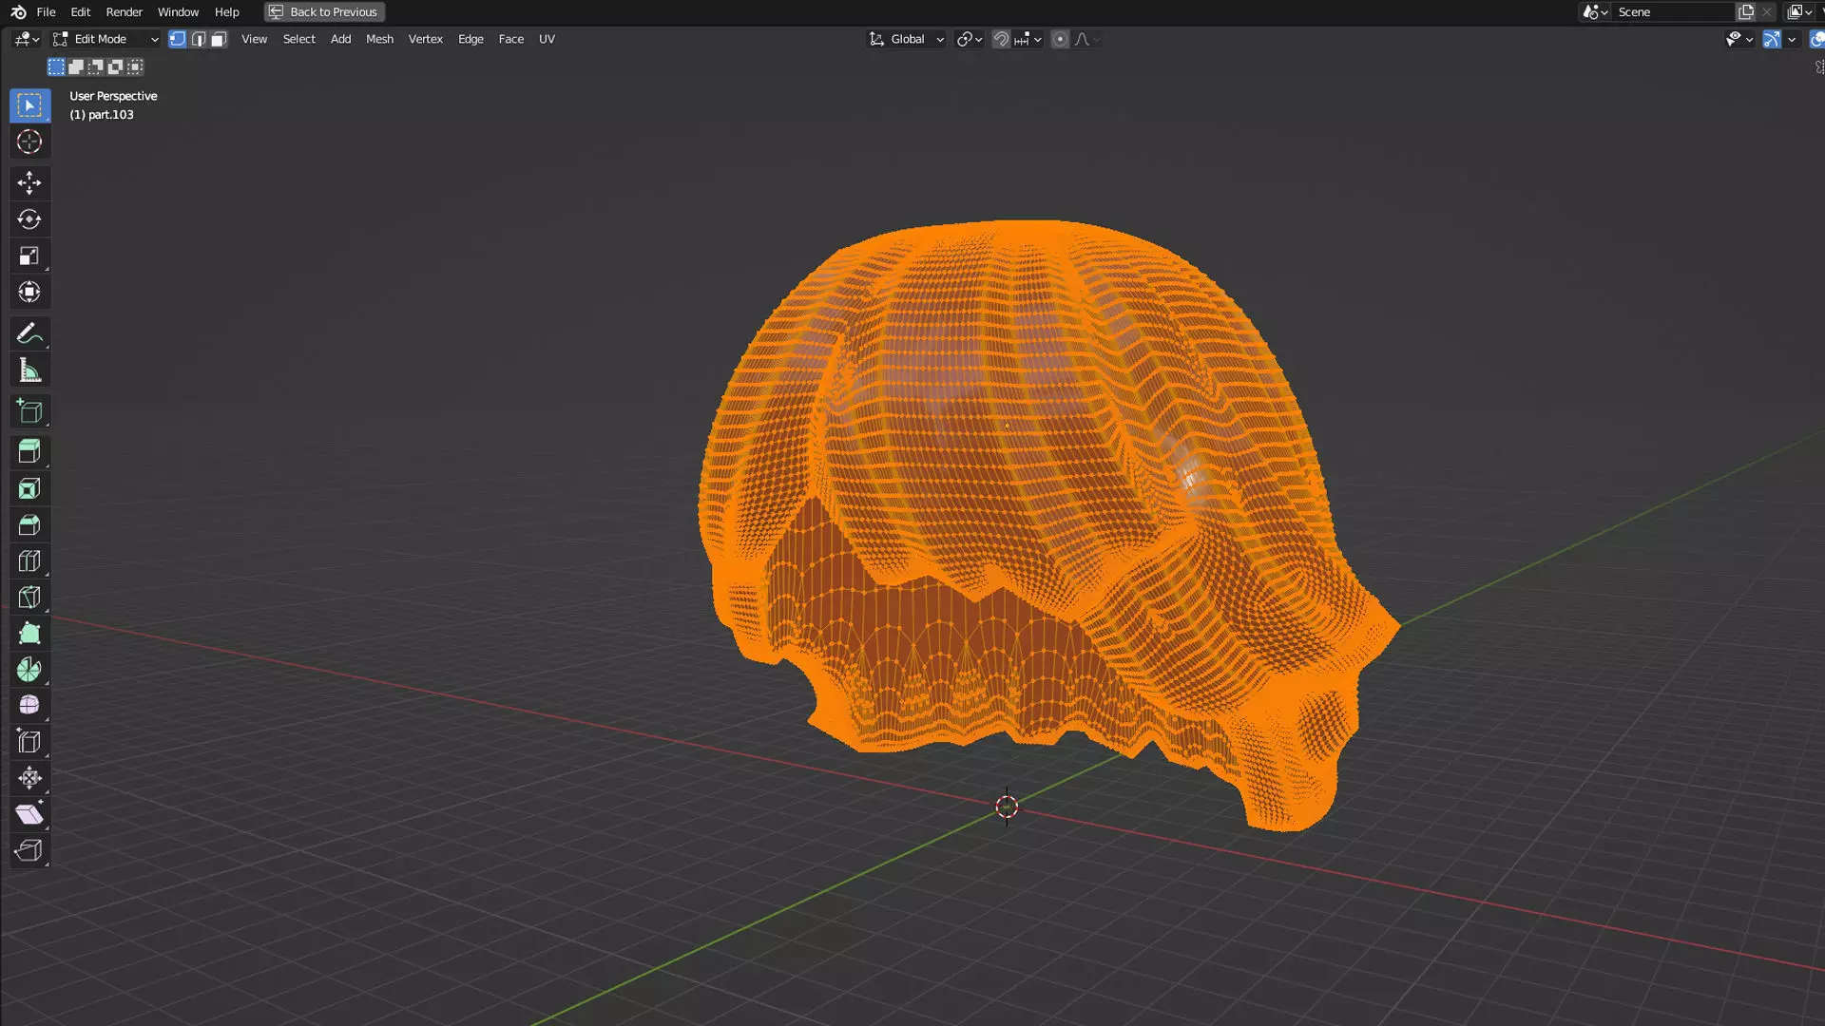The image size is (1825, 1026).
Task: Select the Cursor tool
Action: tap(29, 142)
